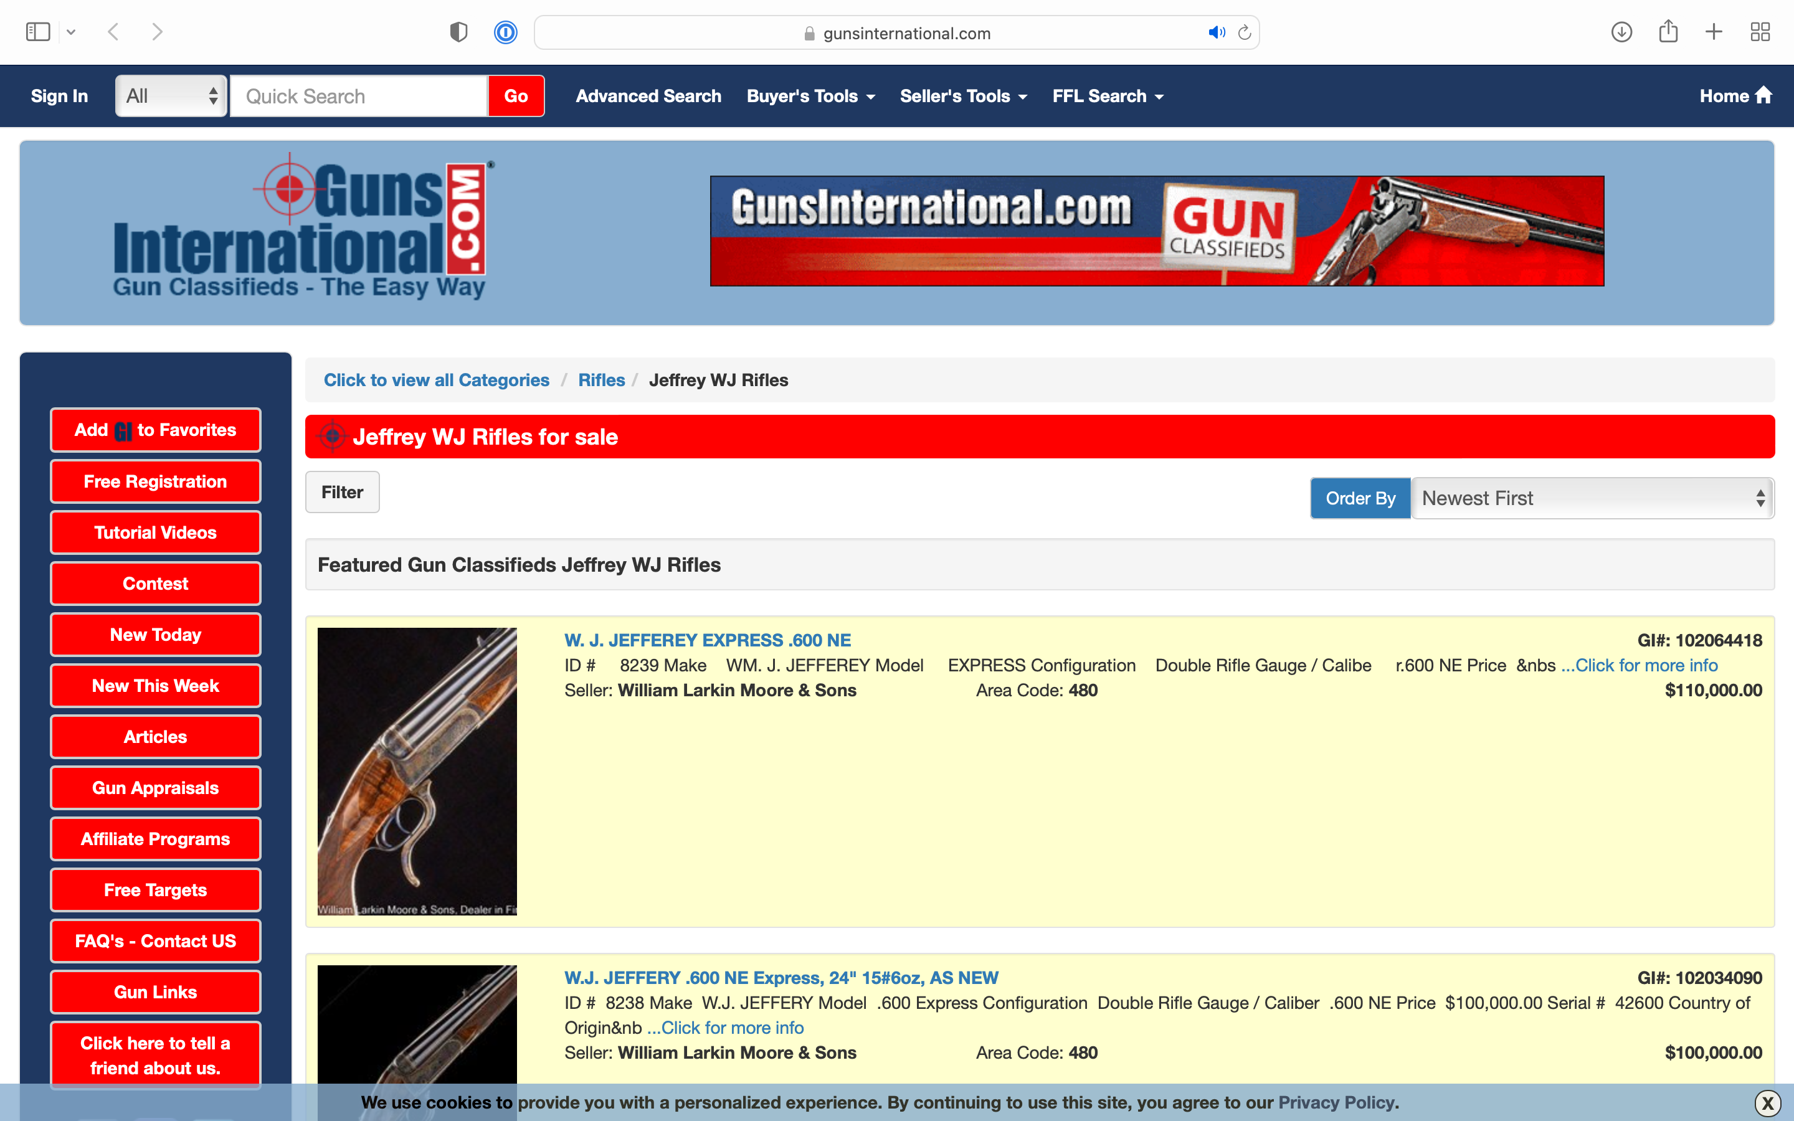This screenshot has width=1794, height=1121.
Task: Expand the Buyer's Tools menu
Action: [810, 96]
